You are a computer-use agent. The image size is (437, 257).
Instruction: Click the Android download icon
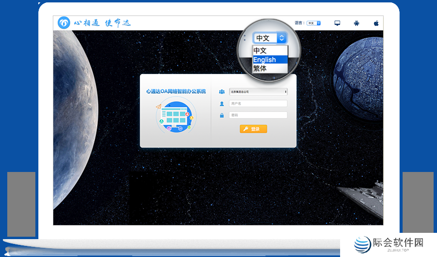(x=356, y=23)
